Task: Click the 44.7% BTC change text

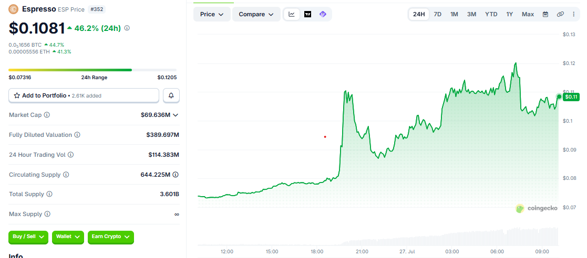Action: coord(57,45)
